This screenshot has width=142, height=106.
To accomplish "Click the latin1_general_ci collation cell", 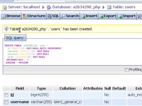I will click(68, 102).
